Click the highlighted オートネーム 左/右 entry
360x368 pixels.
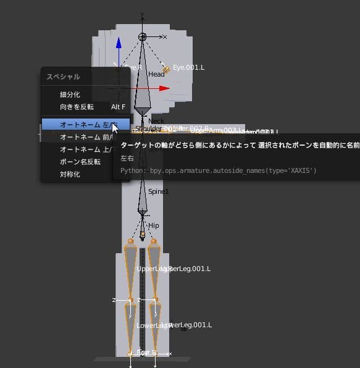coord(85,124)
